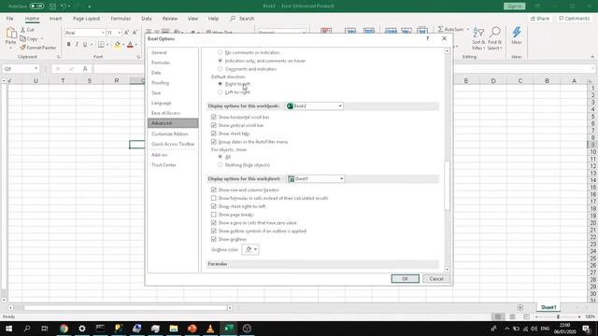This screenshot has height=336, width=598.
Task: Click the zoom slider in status bar
Action: click(x=558, y=317)
